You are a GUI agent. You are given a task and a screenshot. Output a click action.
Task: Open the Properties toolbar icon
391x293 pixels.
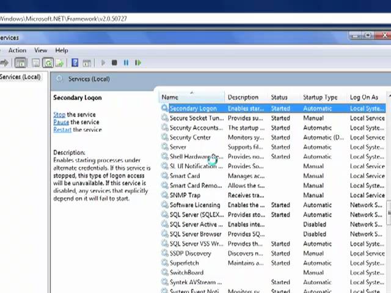35,63
